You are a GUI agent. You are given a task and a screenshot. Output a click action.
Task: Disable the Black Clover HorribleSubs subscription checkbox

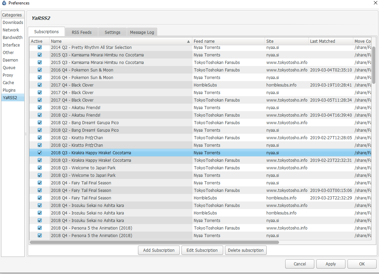40,85
